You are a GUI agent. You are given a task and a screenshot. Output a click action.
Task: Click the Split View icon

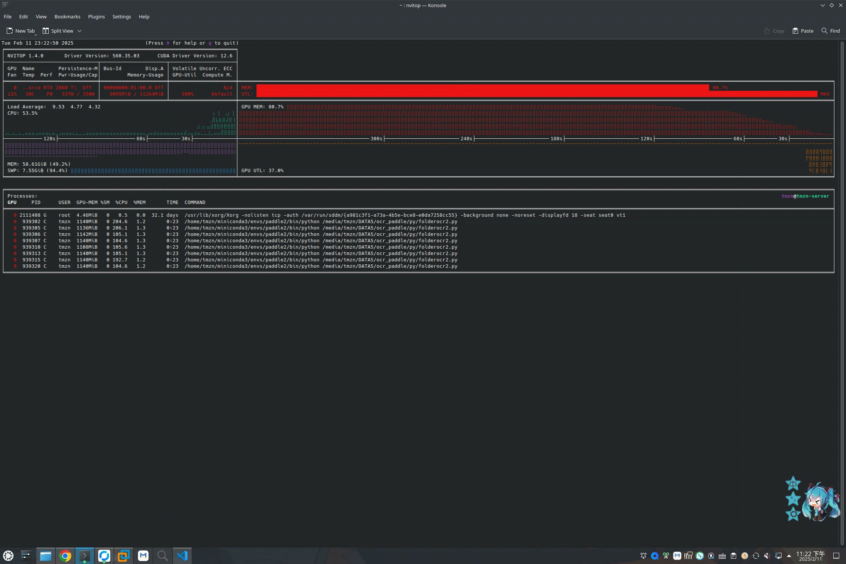coord(46,31)
